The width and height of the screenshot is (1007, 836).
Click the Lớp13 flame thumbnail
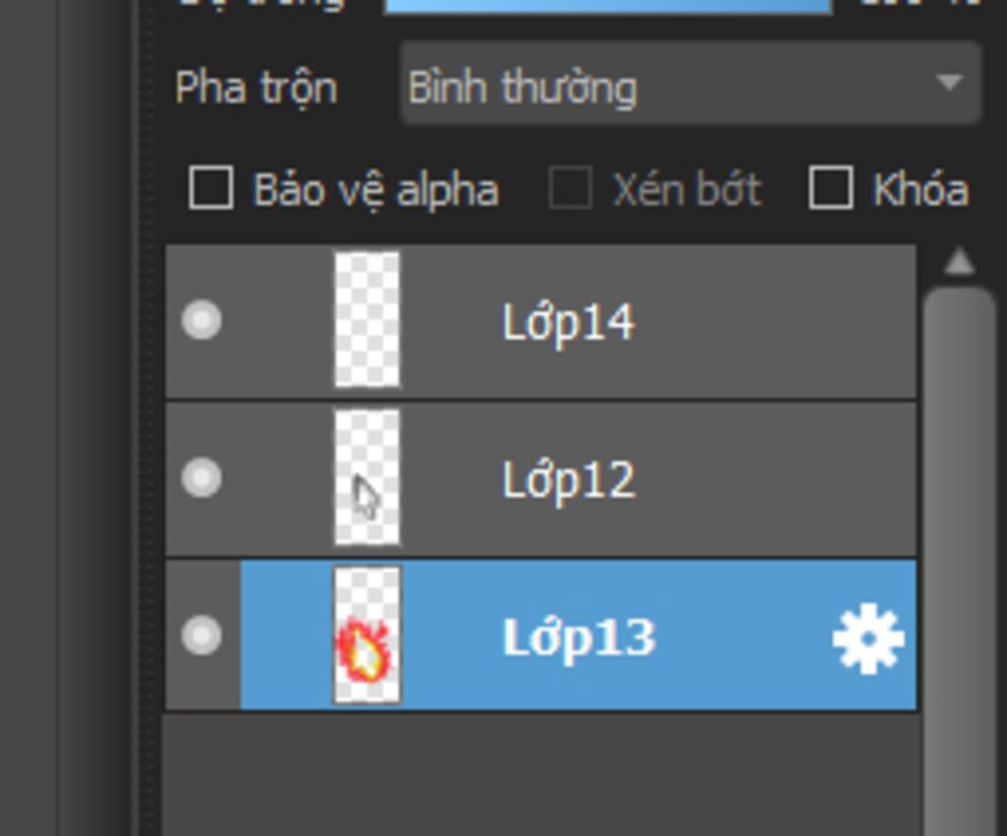tap(367, 636)
